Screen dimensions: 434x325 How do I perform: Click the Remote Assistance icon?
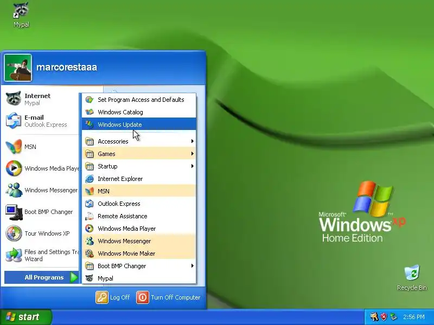(x=90, y=216)
